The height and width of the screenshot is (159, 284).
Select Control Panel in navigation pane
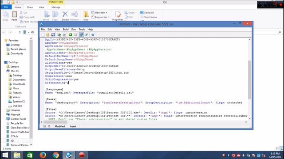[16, 119]
